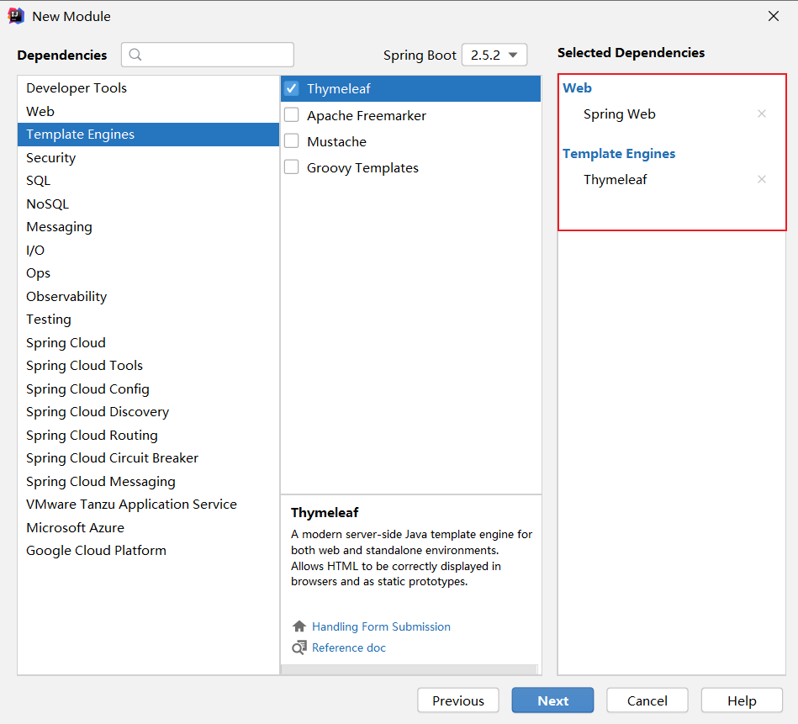Open the Handling Form Submission guide link
Image resolution: width=798 pixels, height=724 pixels.
point(381,626)
